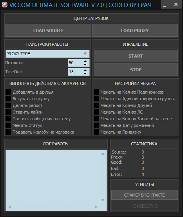
Task: Click the window title text
Action: click(80, 5)
